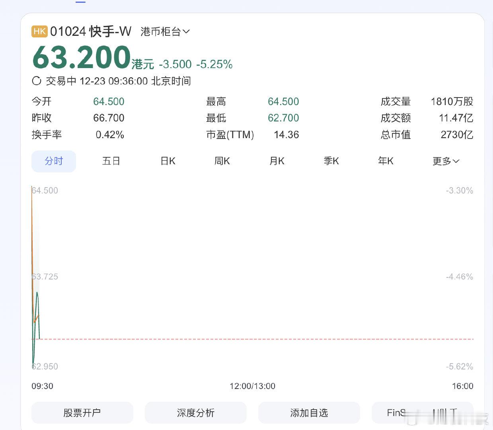Click the trading status refresh circle icon
The width and height of the screenshot is (493, 430).
pyautogui.click(x=37, y=81)
